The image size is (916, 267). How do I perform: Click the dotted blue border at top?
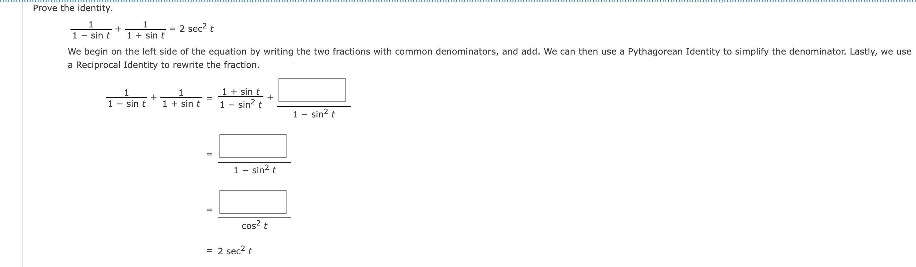point(458,1)
